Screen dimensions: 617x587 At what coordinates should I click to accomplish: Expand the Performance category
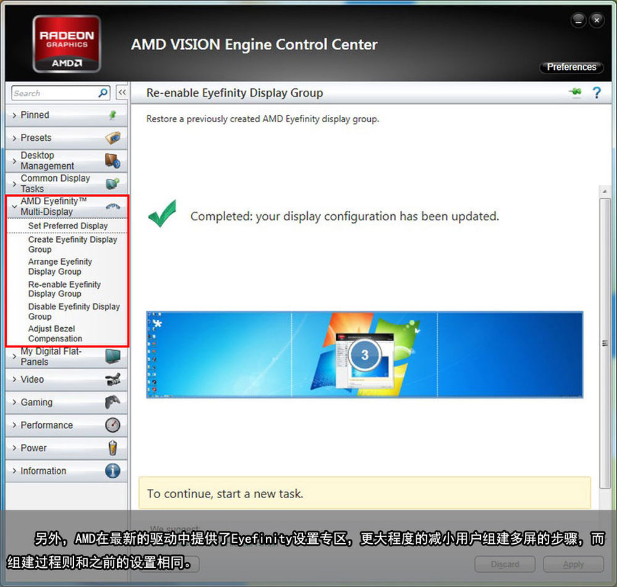click(66, 425)
